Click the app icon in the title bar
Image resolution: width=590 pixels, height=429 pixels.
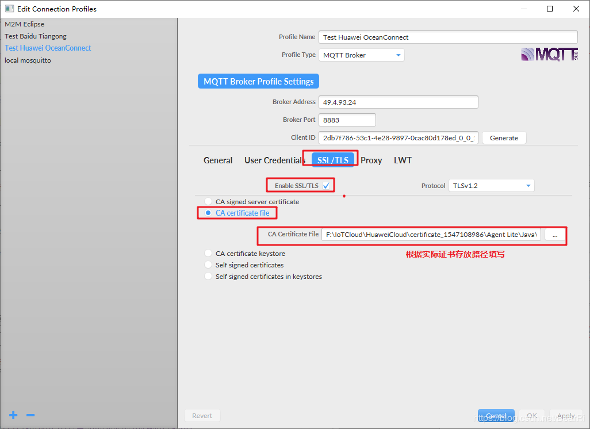[9, 8]
